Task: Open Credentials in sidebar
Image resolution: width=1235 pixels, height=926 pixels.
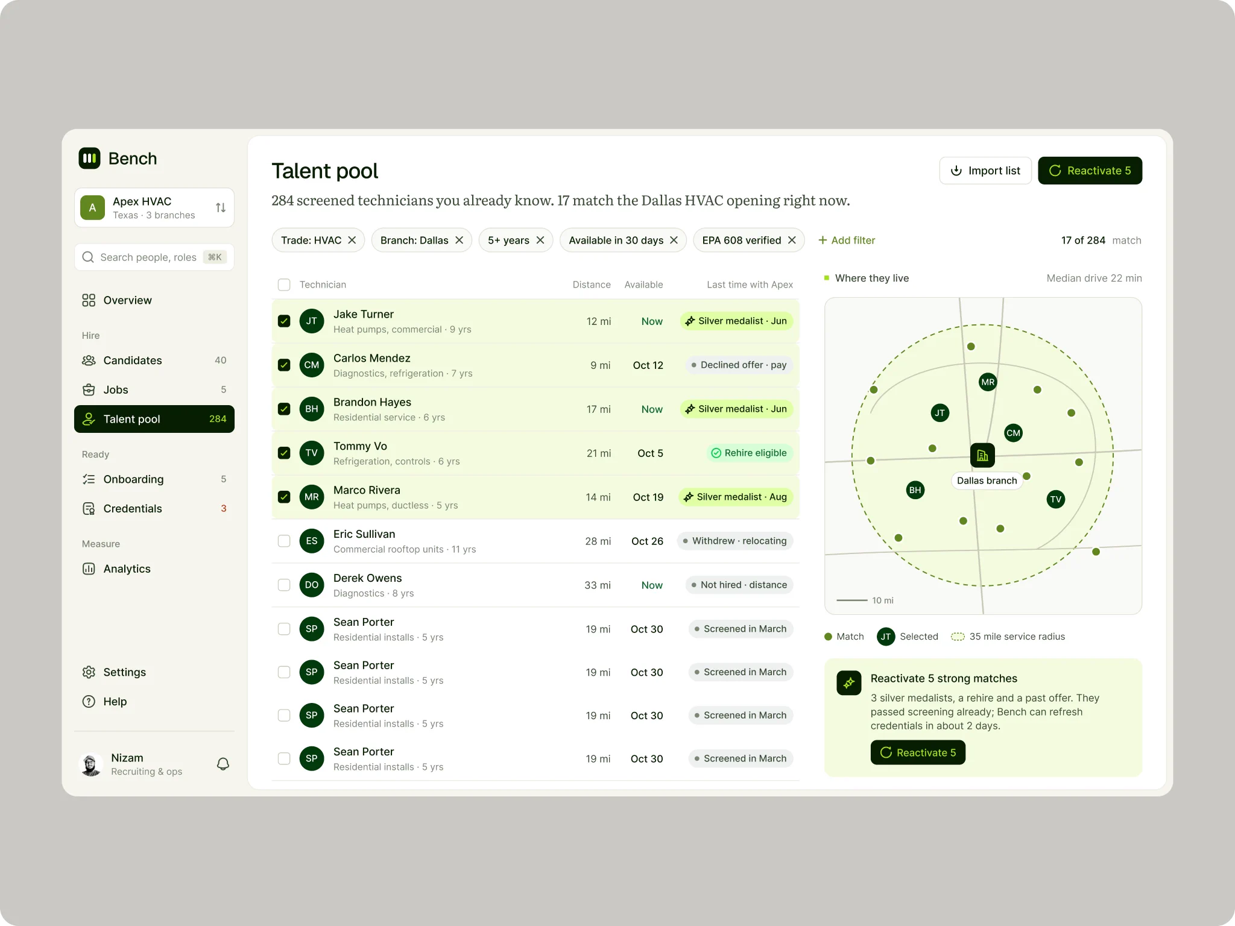Action: pos(154,509)
